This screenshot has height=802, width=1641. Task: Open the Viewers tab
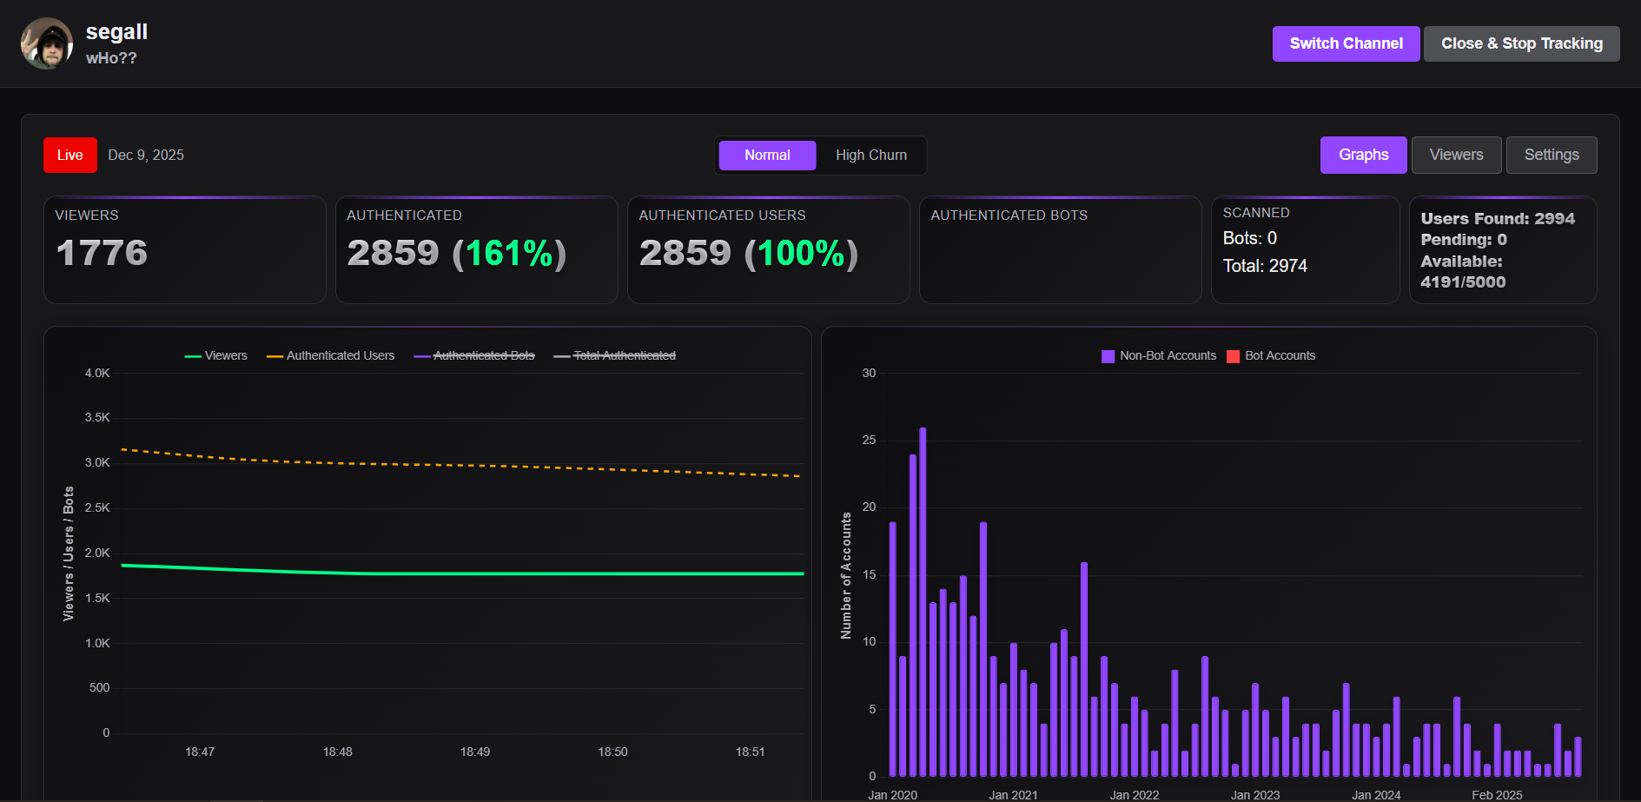click(x=1456, y=155)
